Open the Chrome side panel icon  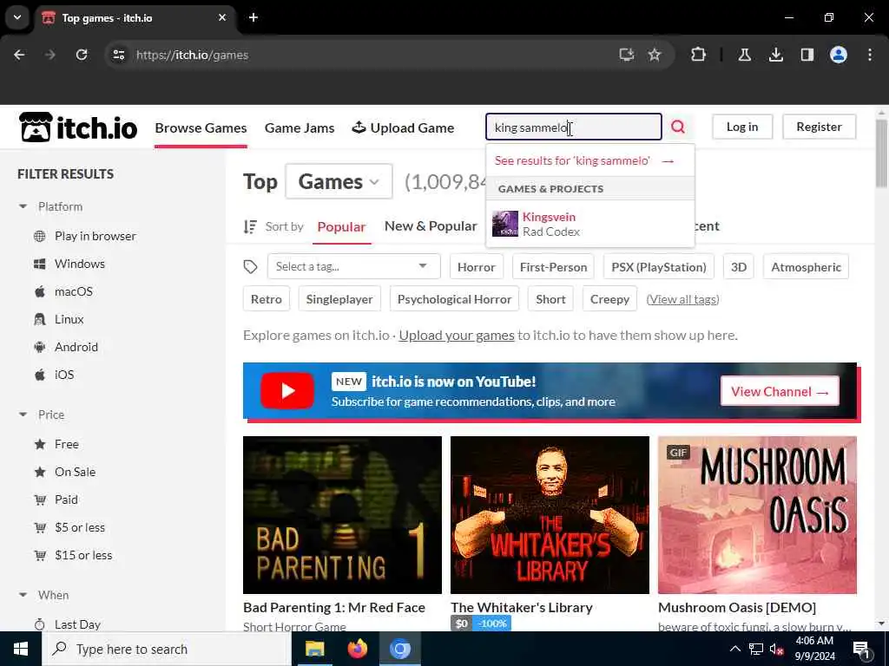click(x=807, y=55)
